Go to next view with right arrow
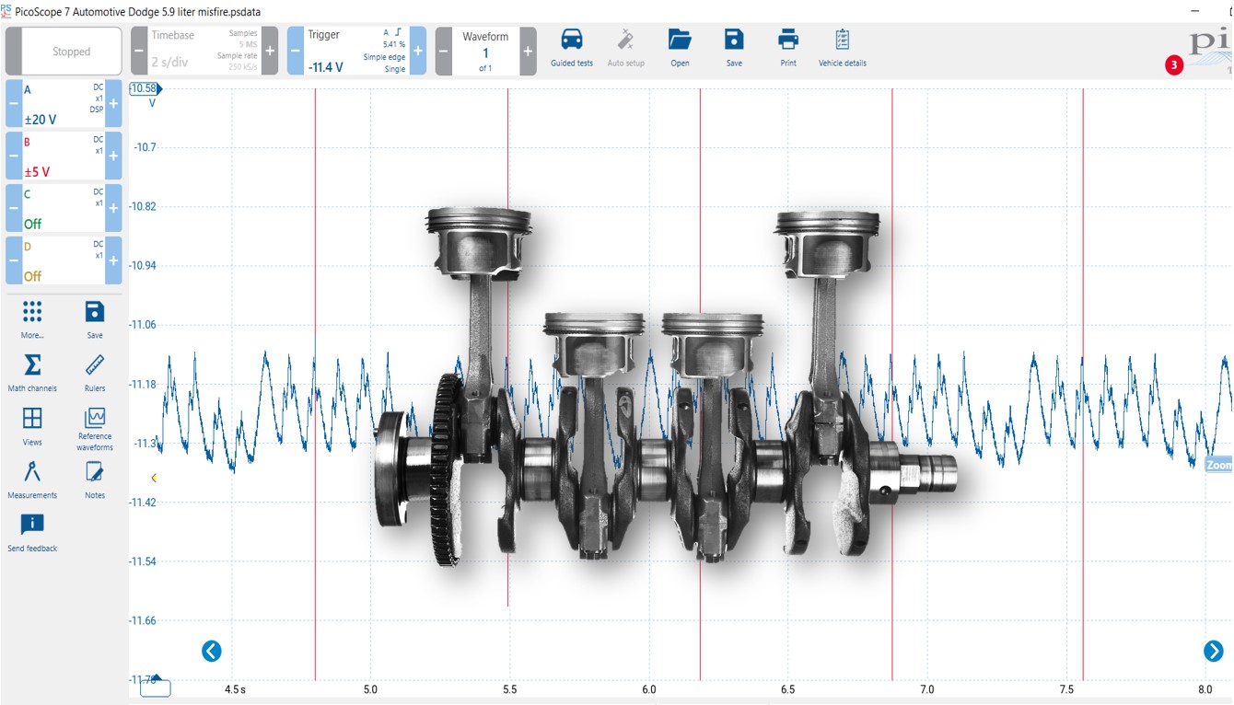The image size is (1234, 705). pyautogui.click(x=1213, y=651)
